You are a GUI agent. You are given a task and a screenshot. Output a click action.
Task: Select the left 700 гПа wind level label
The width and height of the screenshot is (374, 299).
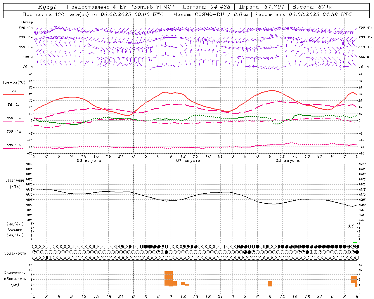click(x=26, y=37)
